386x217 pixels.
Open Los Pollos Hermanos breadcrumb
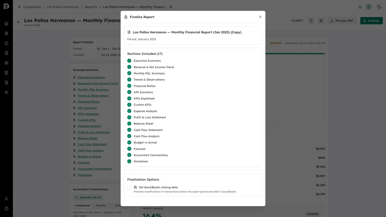coord(63,7)
